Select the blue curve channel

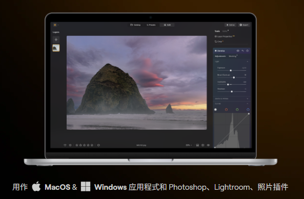pos(248,110)
